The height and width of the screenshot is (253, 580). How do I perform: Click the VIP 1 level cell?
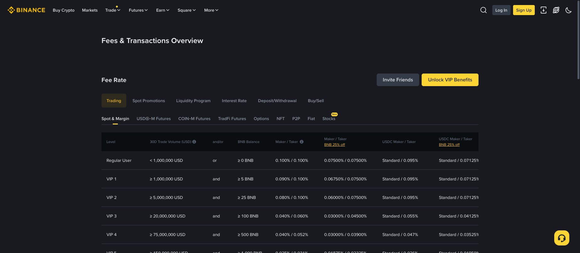pyautogui.click(x=111, y=179)
